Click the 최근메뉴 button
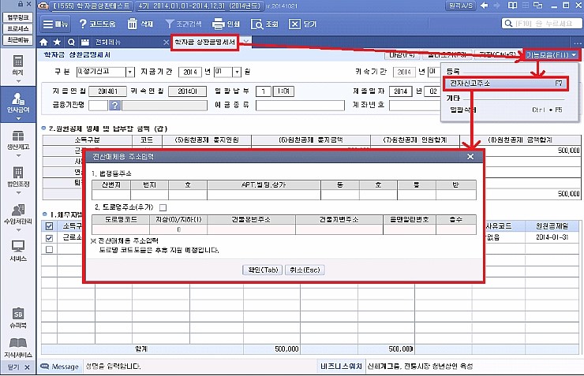The width and height of the screenshot is (584, 376). click(x=18, y=39)
